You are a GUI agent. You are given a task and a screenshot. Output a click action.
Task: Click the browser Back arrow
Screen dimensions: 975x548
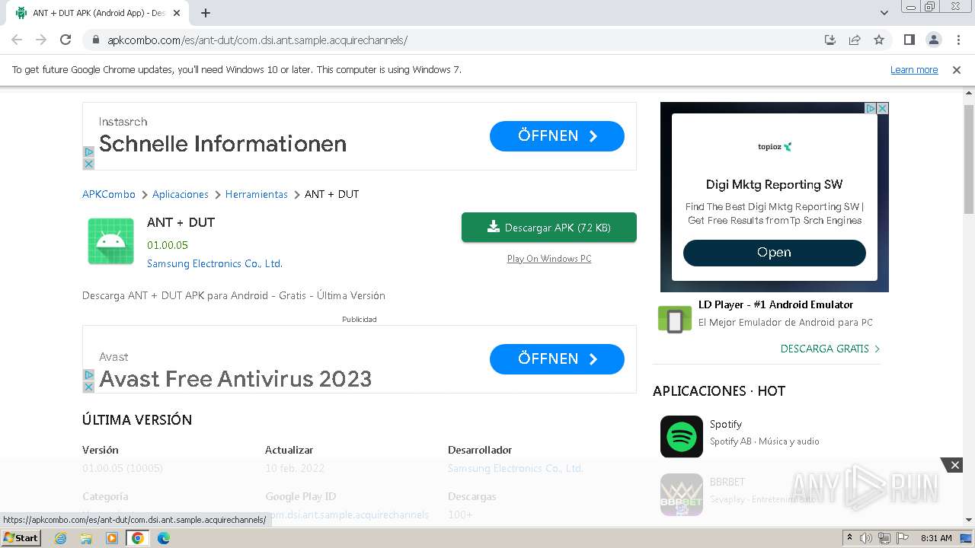17,40
